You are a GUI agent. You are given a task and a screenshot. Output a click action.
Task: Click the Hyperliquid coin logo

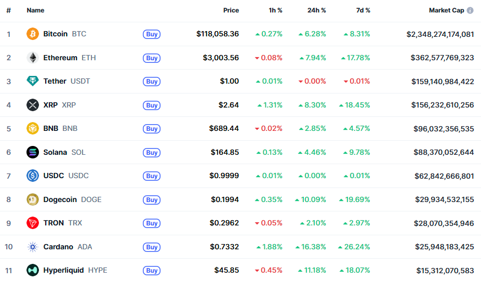click(33, 270)
